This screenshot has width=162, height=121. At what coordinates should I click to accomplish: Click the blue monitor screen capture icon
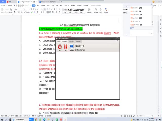(71, 47)
